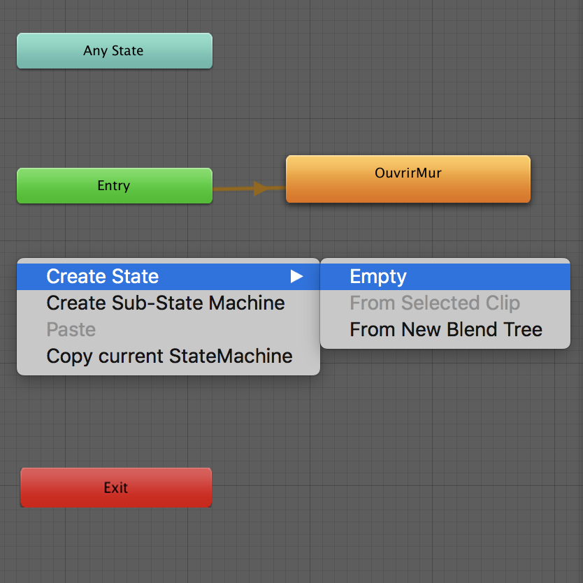583x583 pixels.
Task: Select the Any State node
Action: 114,51
